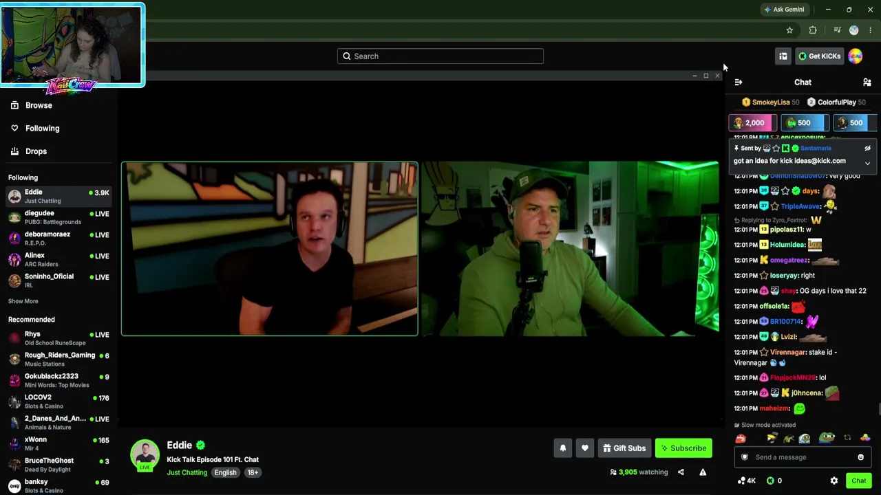Bookmark this page with star icon
Screen dimensions: 881x495
coord(789,30)
